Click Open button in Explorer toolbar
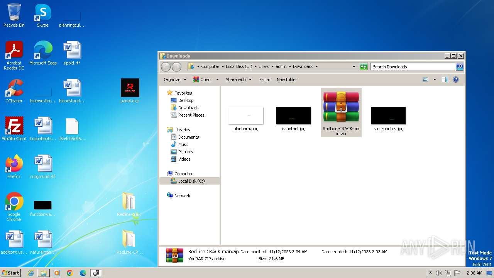This screenshot has height=278, width=494. pos(202,80)
